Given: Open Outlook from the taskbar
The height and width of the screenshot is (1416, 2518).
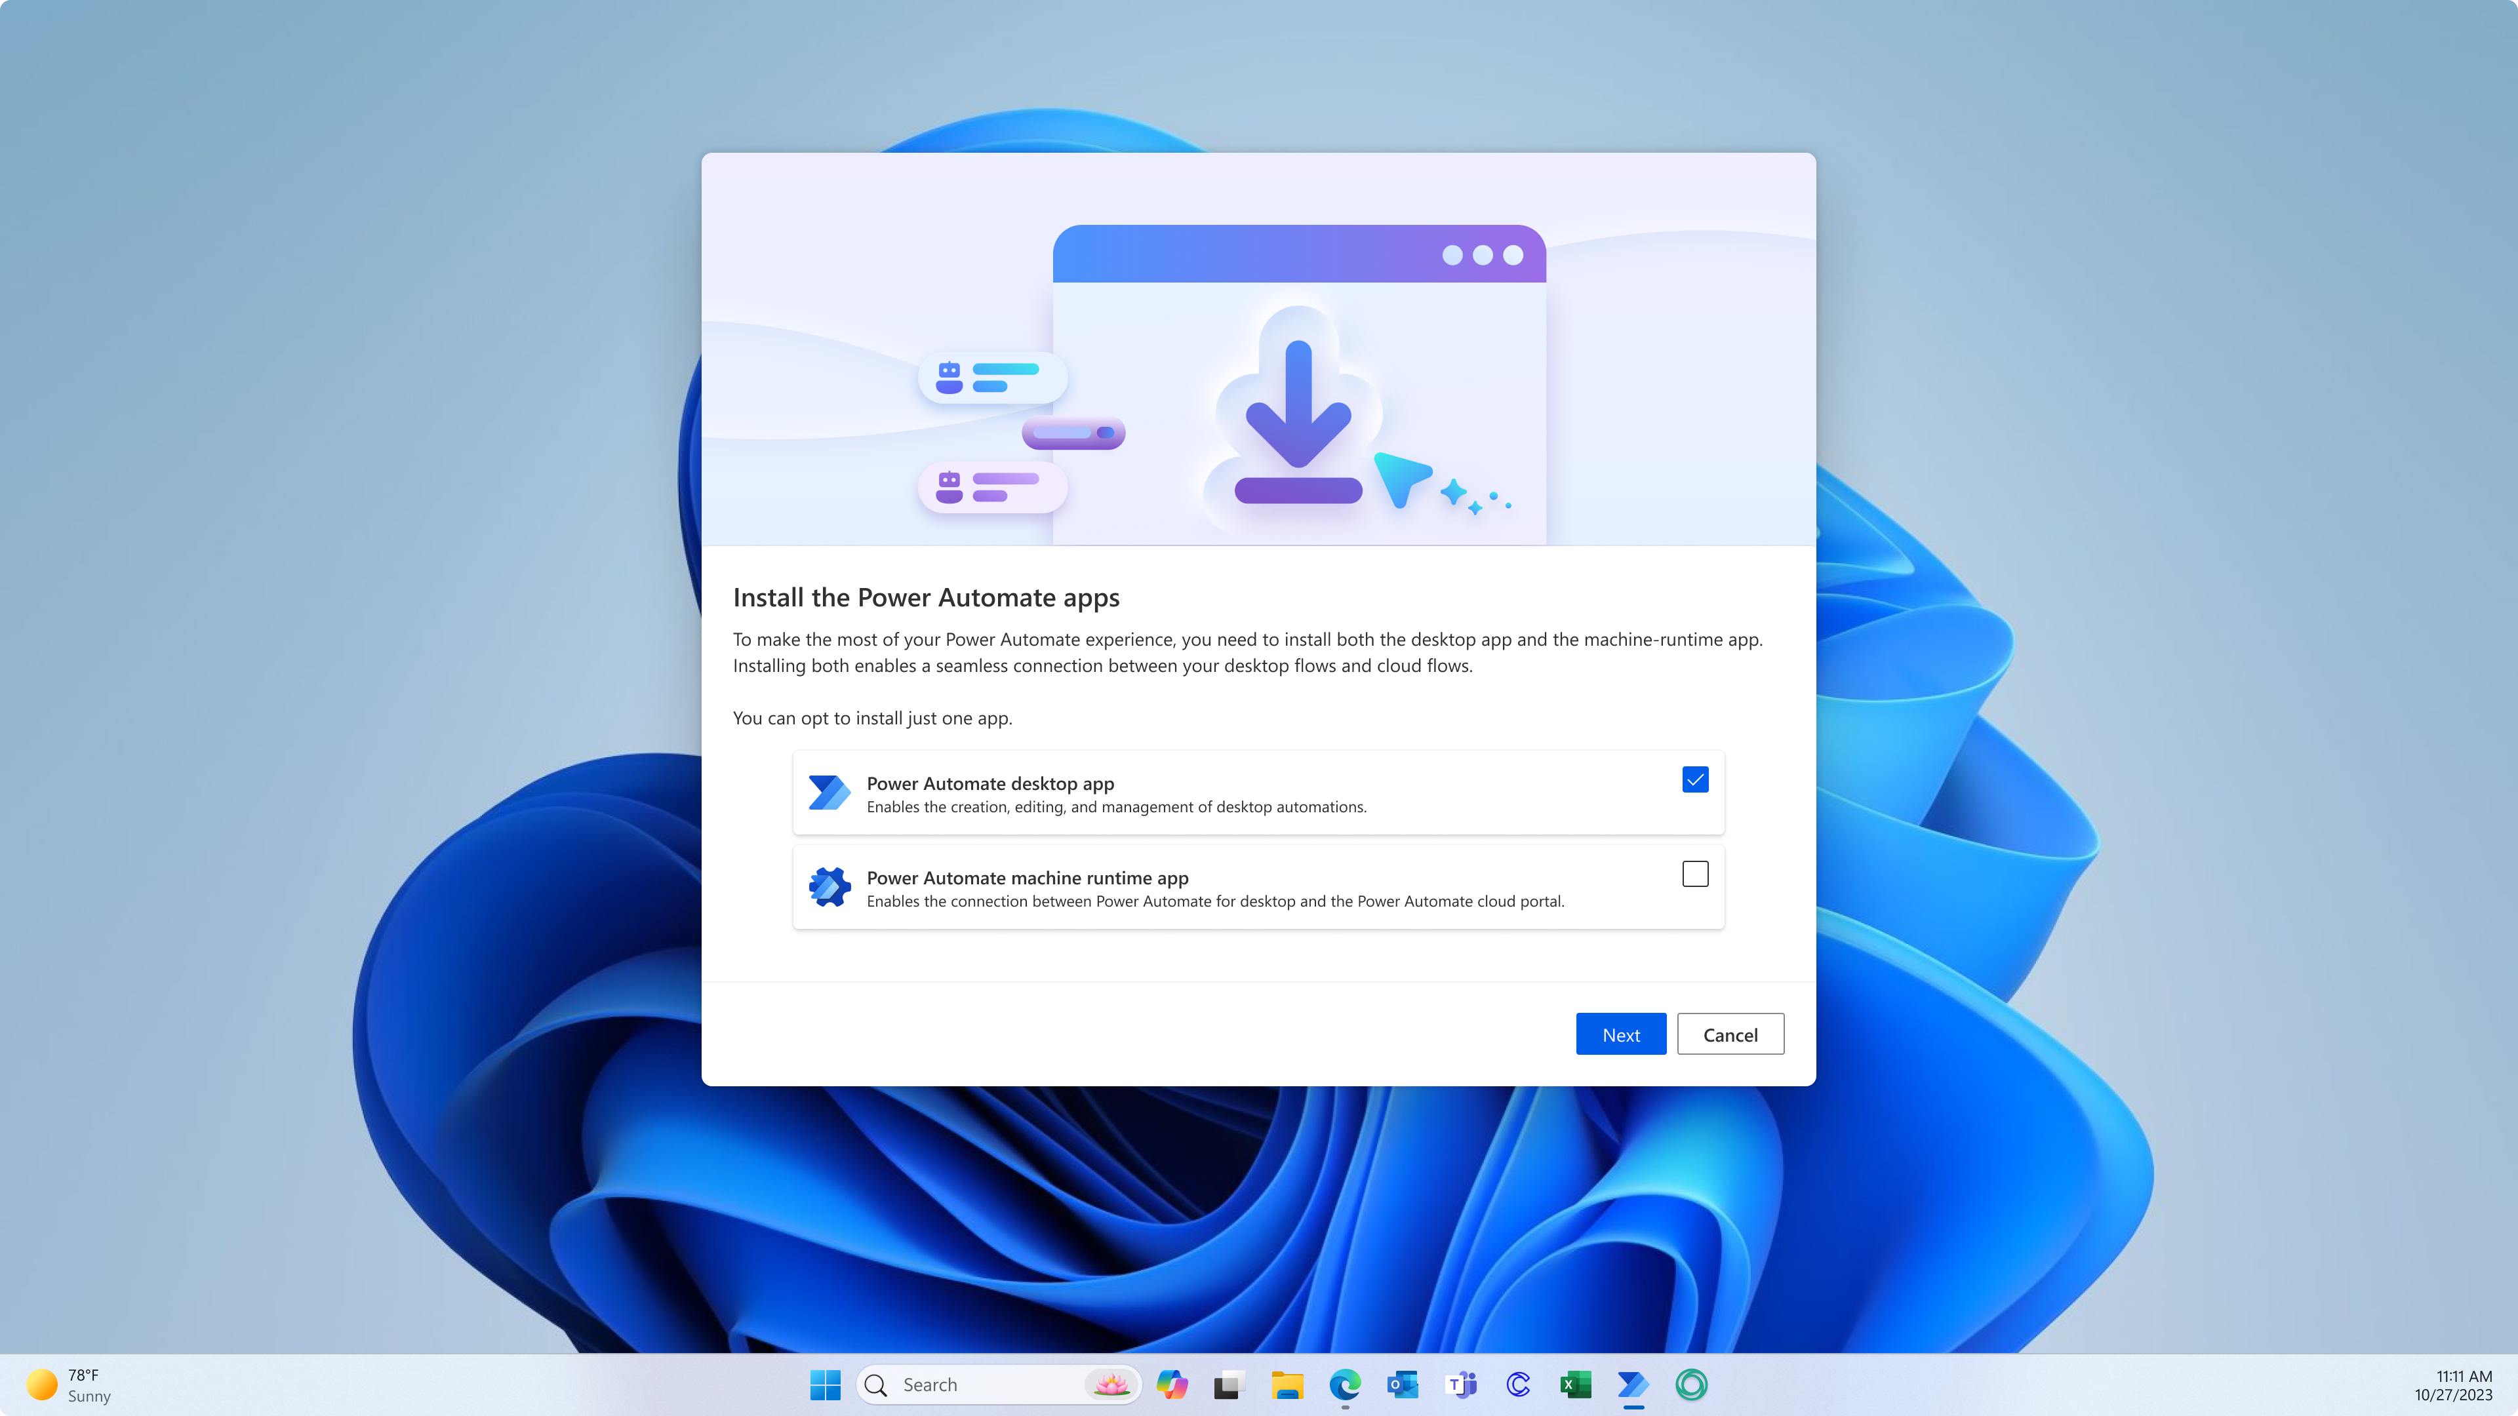Looking at the screenshot, I should (1402, 1384).
